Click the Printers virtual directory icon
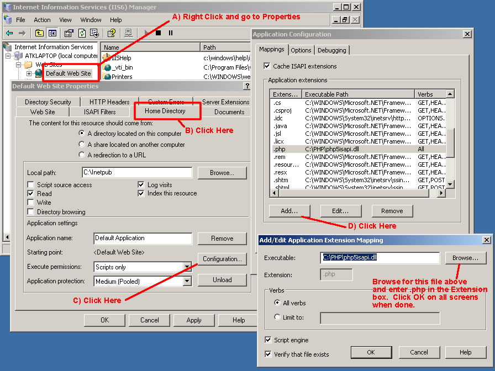Viewport: 495px width, 371px height. tap(107, 76)
